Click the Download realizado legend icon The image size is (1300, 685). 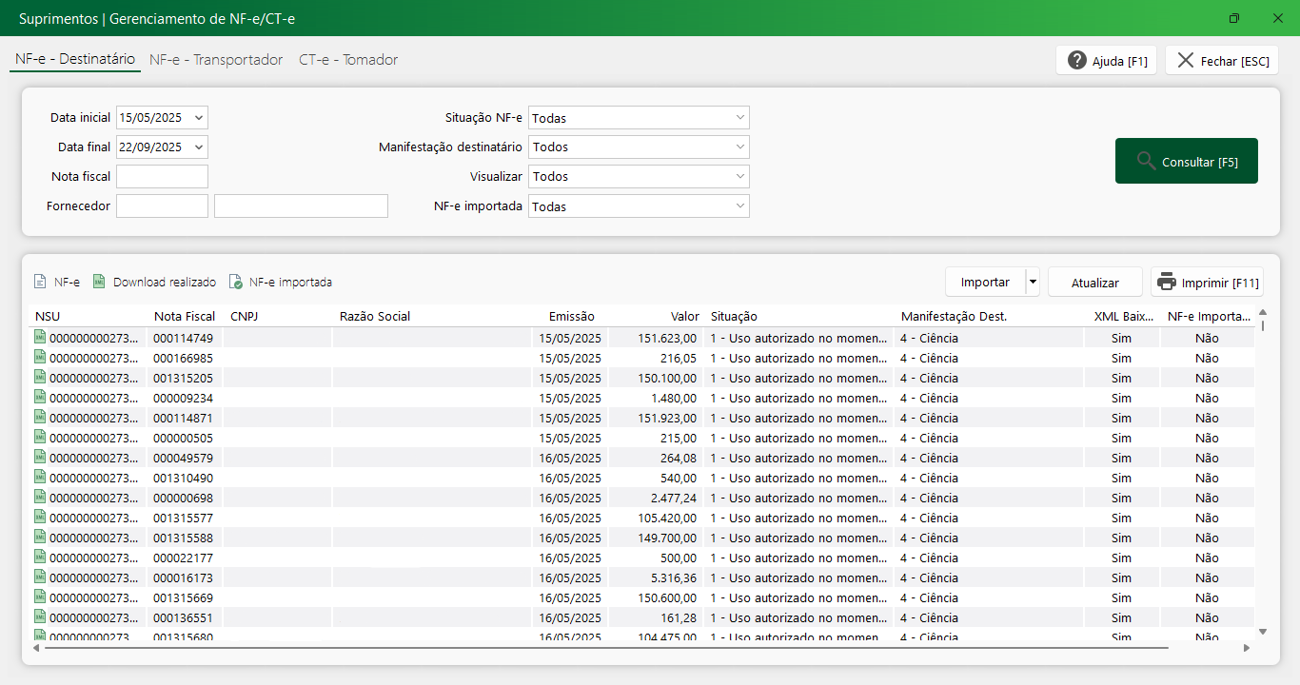pyautogui.click(x=99, y=282)
